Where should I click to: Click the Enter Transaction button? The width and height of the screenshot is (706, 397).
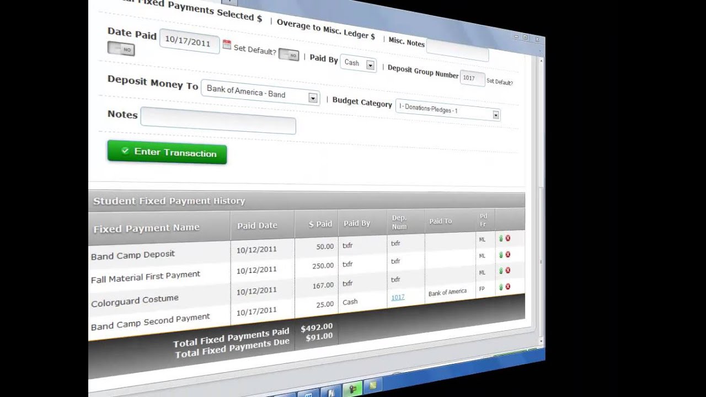point(167,152)
